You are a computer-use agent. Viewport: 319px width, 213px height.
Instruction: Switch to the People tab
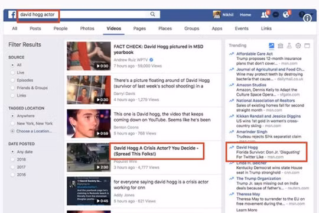tap(60, 28)
